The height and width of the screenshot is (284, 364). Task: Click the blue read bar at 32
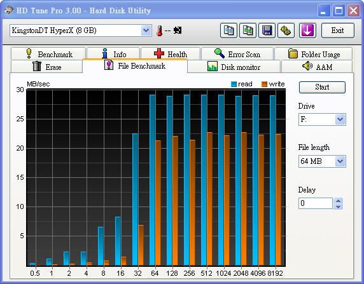click(135, 199)
